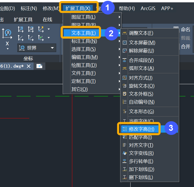Viewport: 194px width, 187px height.
Task: Open the 扩展工具(X) menu
Action: [78, 8]
